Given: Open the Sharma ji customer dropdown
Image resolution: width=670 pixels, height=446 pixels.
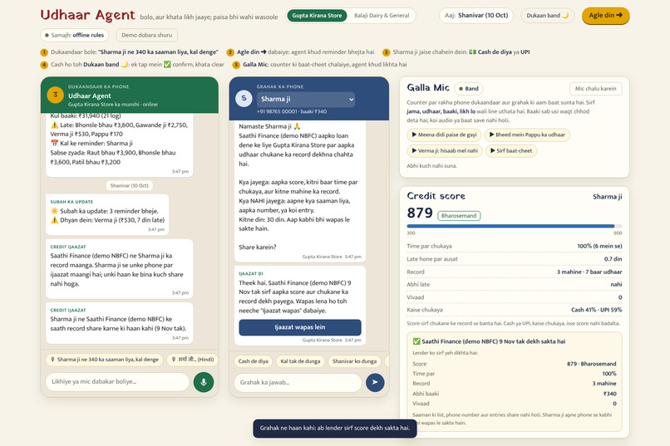Looking at the screenshot, I should click(306, 99).
